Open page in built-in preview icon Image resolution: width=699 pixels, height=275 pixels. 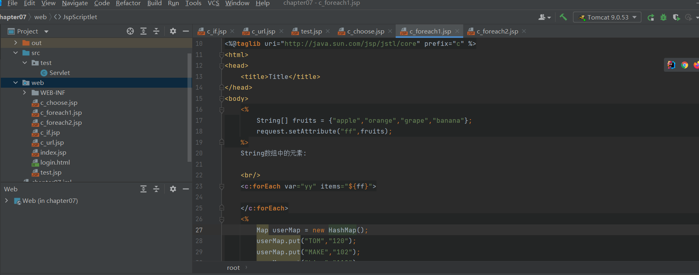tap(671, 65)
